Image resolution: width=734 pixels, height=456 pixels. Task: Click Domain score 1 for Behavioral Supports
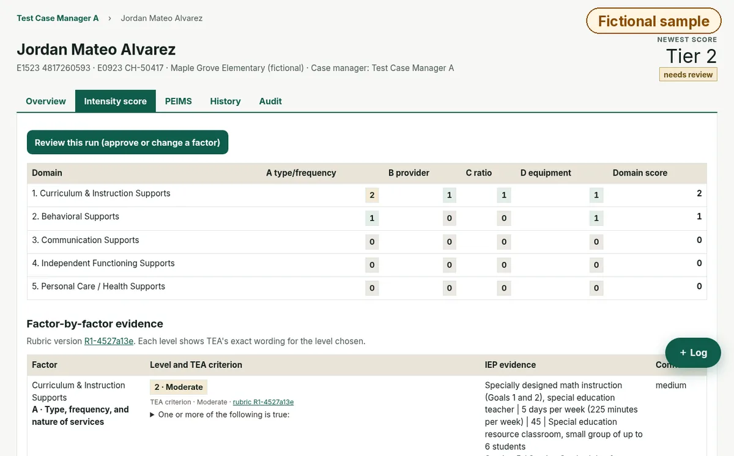(x=699, y=217)
